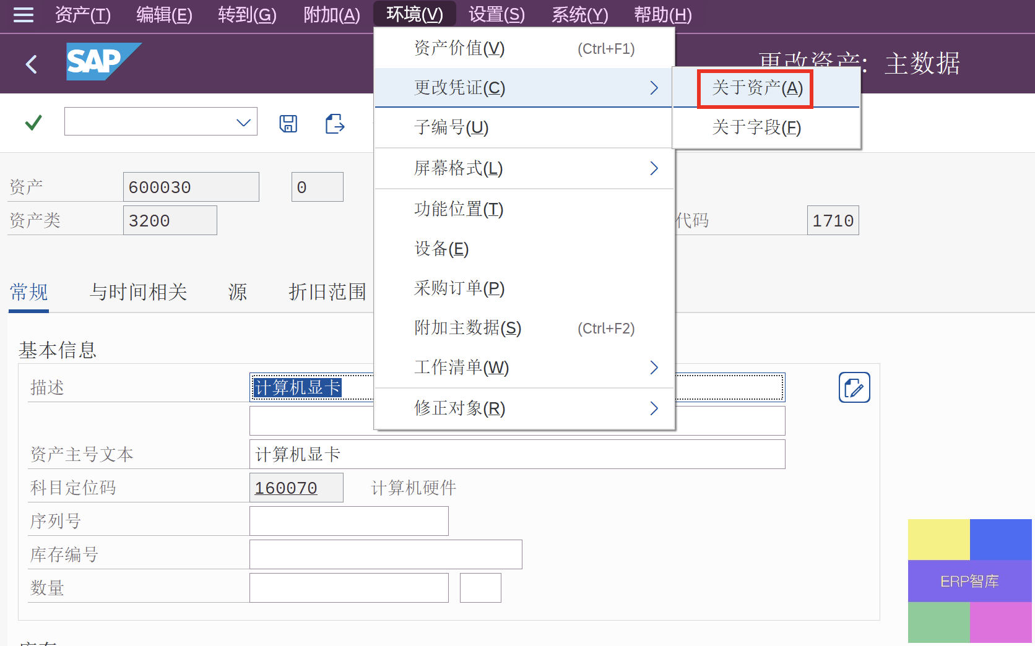
Task: Expand the 修正对象(R) submenu
Action: point(654,408)
